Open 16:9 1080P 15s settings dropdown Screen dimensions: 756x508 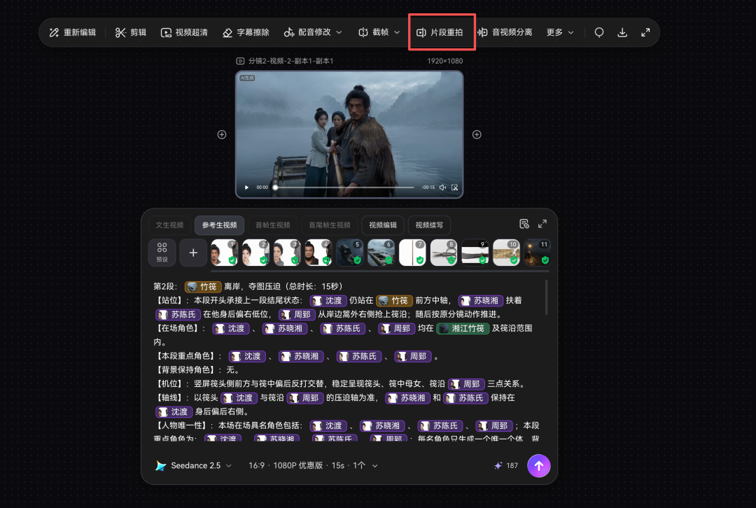pyautogui.click(x=313, y=465)
